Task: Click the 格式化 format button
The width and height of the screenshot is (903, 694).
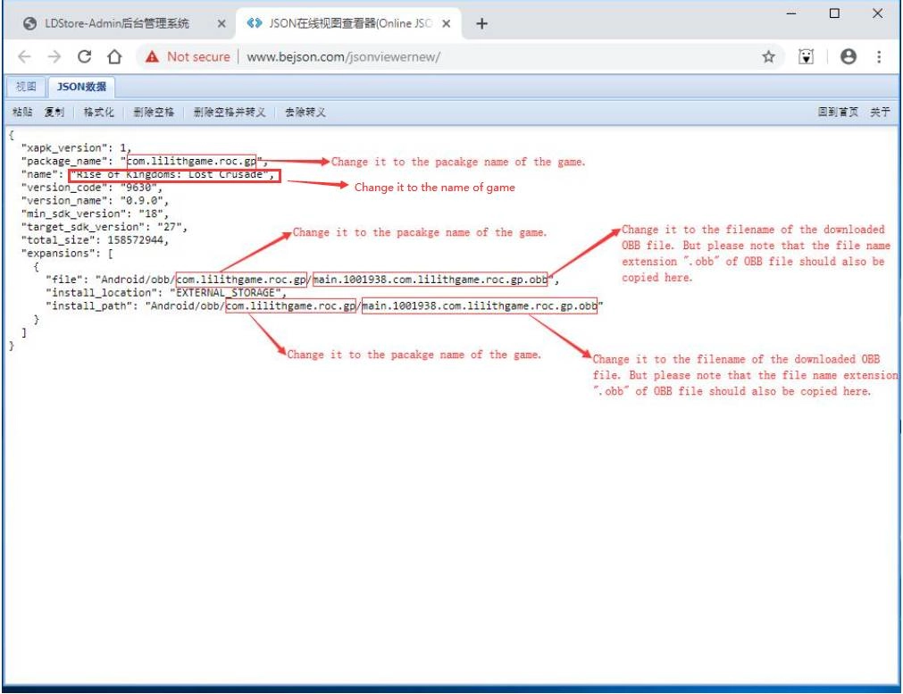Action: [98, 113]
